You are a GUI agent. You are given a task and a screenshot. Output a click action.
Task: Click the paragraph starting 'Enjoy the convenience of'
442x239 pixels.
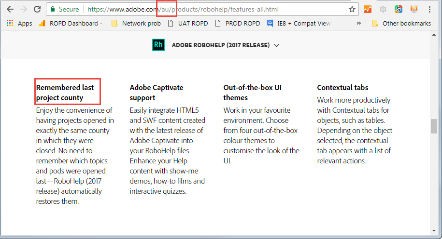[x=75, y=156]
